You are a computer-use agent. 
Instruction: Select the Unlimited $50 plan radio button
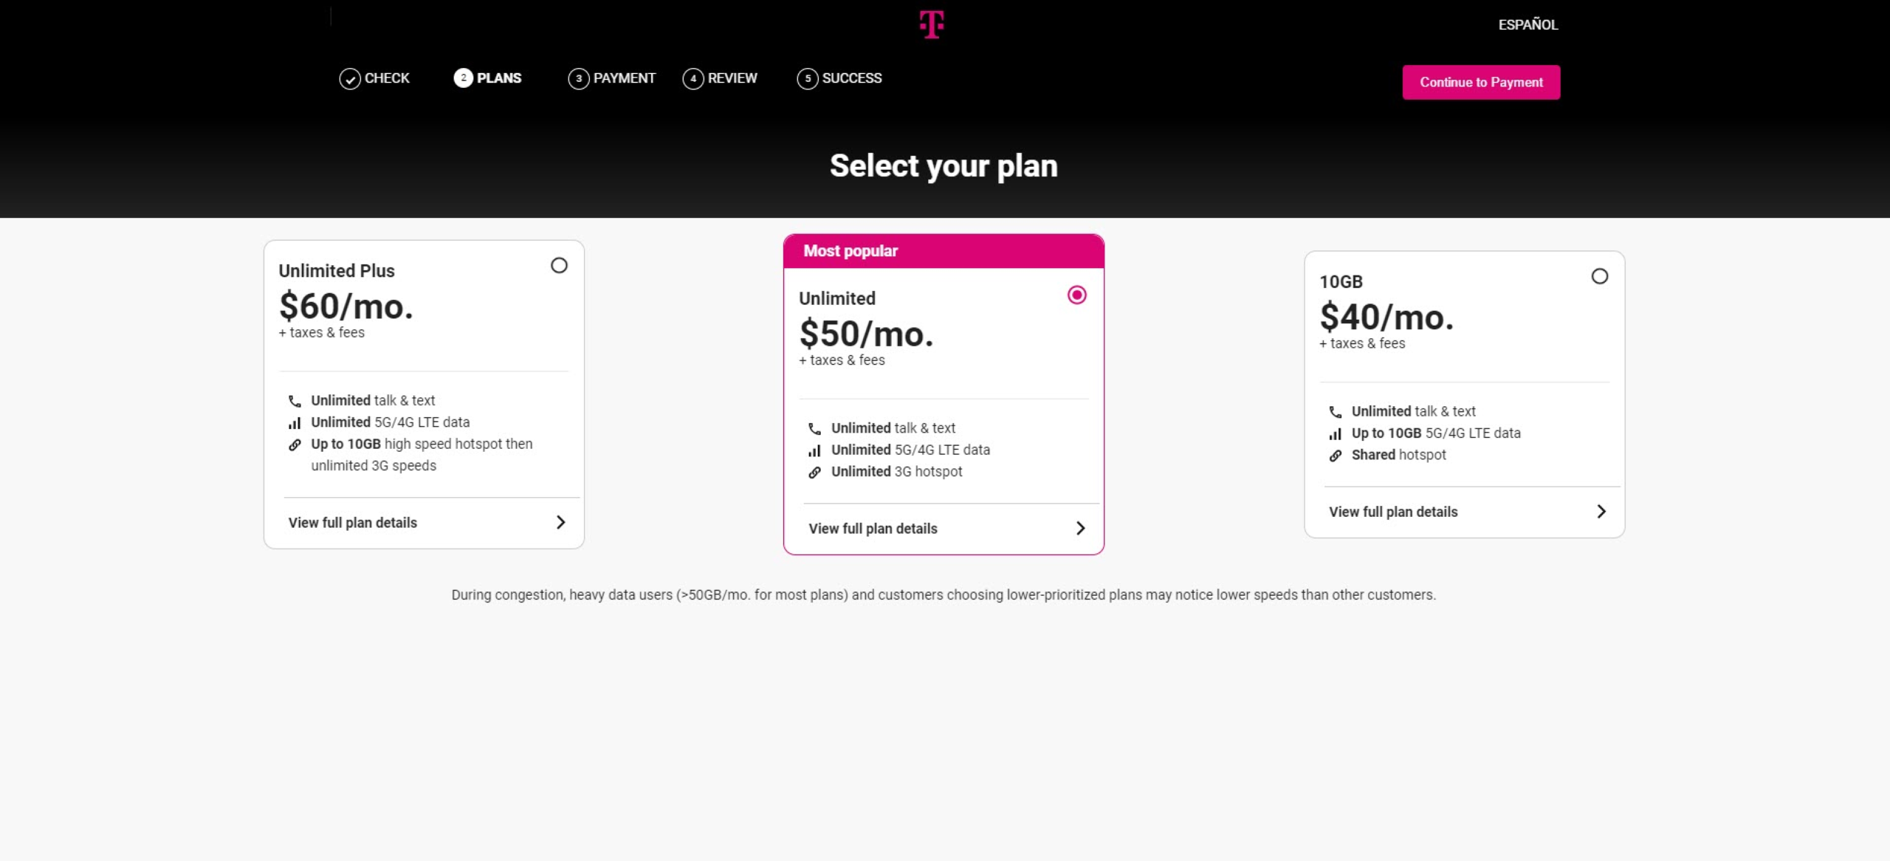[1076, 295]
